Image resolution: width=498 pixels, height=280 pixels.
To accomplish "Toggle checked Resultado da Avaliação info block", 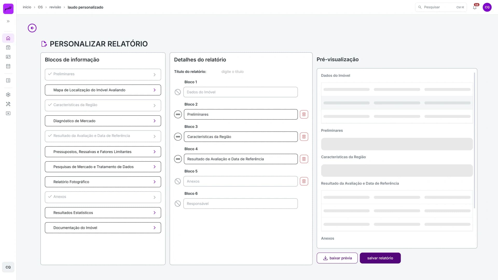I will click(x=103, y=136).
